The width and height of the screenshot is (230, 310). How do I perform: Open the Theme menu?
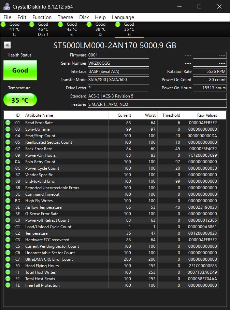pos(65,17)
